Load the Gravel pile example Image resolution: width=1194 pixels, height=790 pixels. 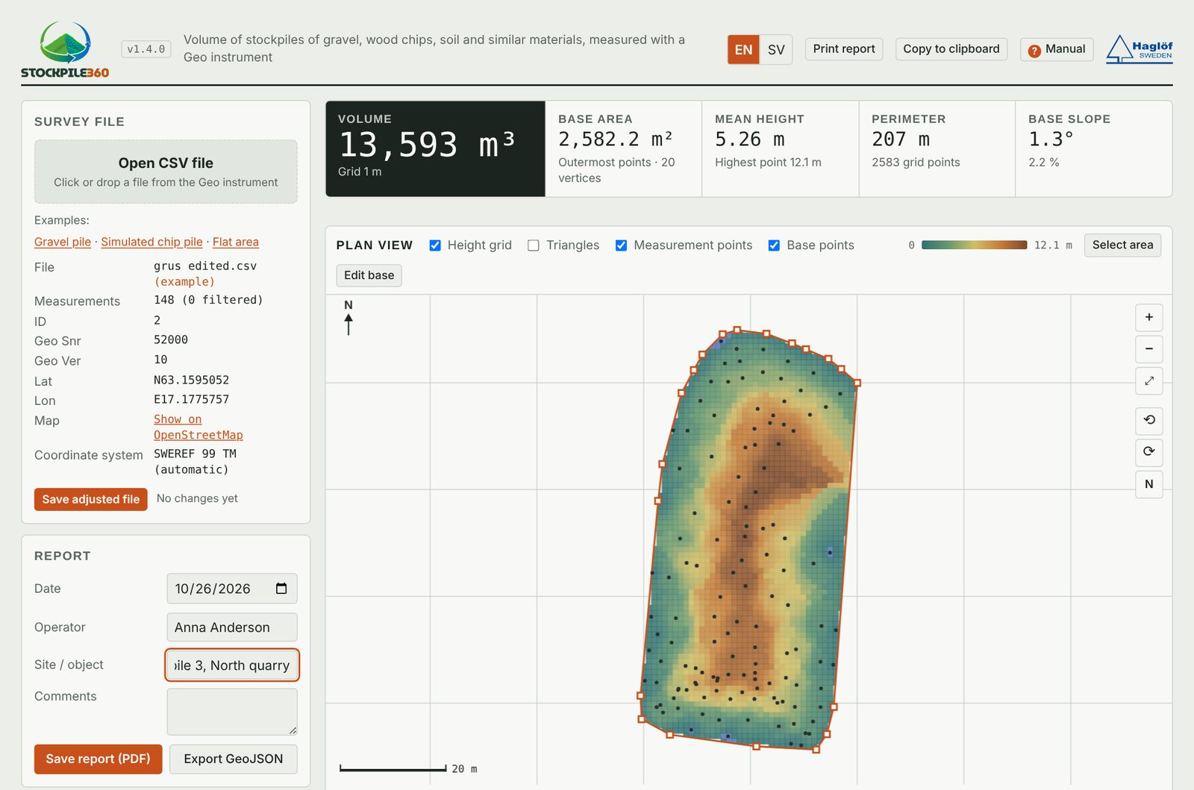(63, 242)
